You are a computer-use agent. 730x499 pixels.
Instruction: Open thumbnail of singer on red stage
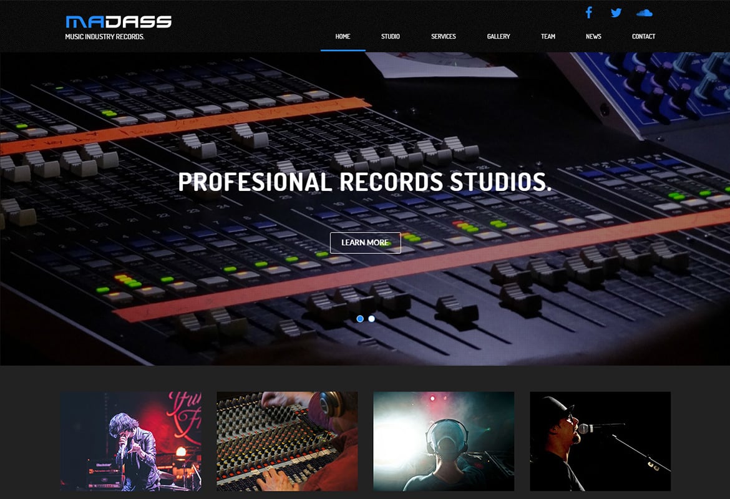pos(130,441)
